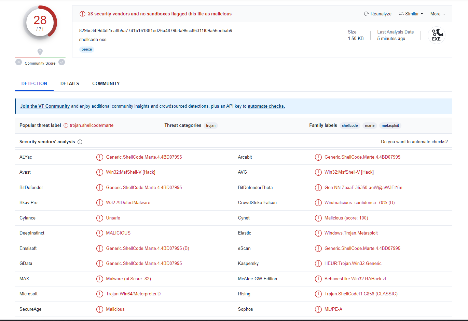Screen dimensions: 468x321
Task: Click the EXE file type icon
Action: click(436, 35)
